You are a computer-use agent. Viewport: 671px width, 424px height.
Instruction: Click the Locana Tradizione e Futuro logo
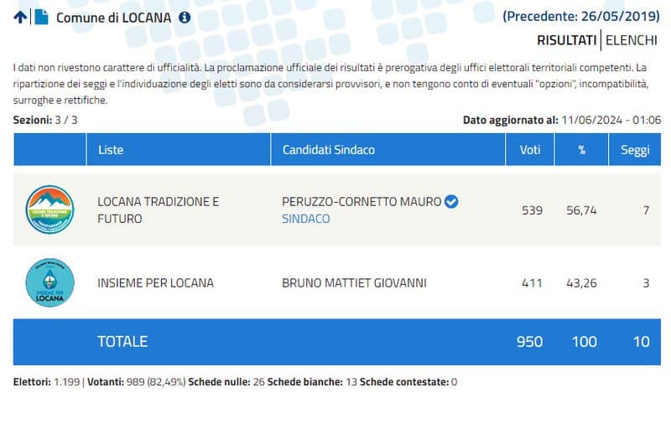[x=50, y=209]
